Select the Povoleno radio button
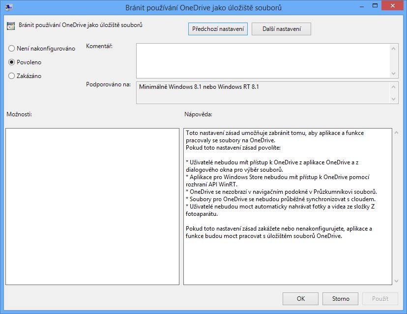The height and width of the screenshot is (314, 407). [11, 62]
